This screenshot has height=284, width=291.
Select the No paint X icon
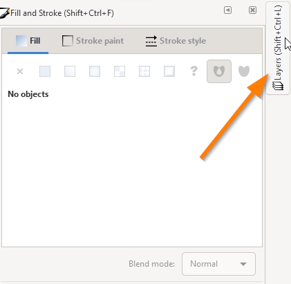click(20, 71)
